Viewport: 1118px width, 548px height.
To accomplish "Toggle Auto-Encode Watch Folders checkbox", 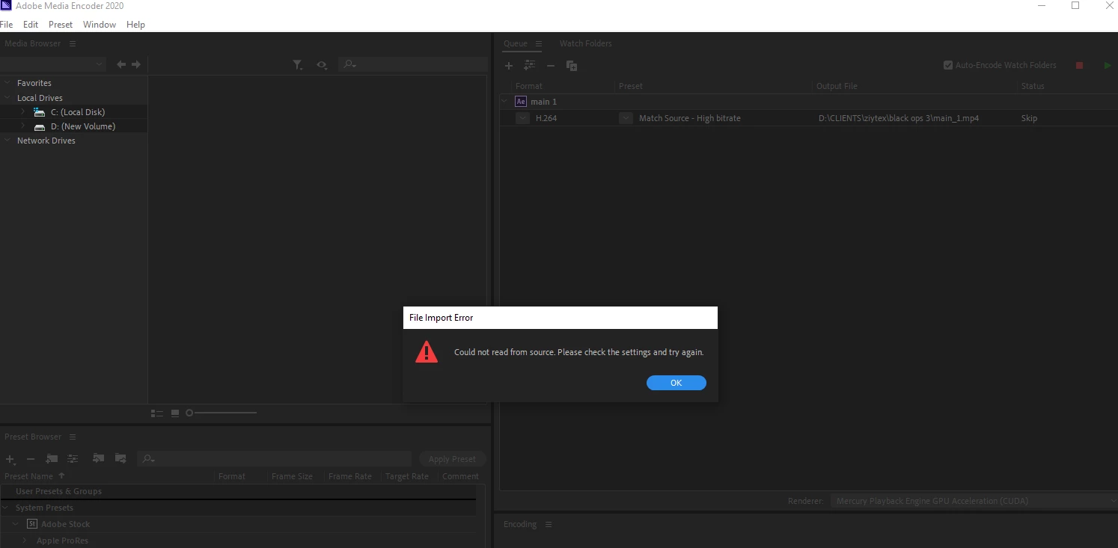I will 948,65.
